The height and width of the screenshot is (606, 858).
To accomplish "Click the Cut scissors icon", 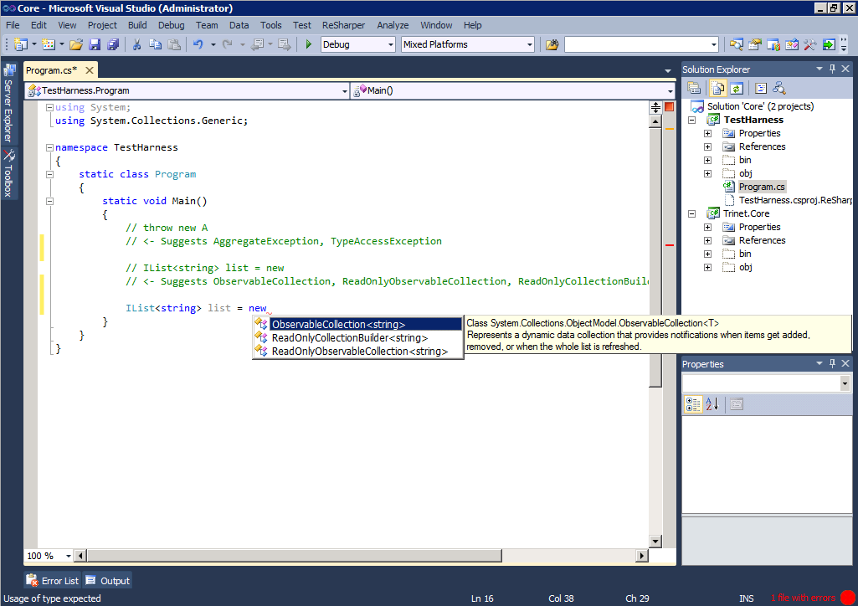I will click(136, 44).
